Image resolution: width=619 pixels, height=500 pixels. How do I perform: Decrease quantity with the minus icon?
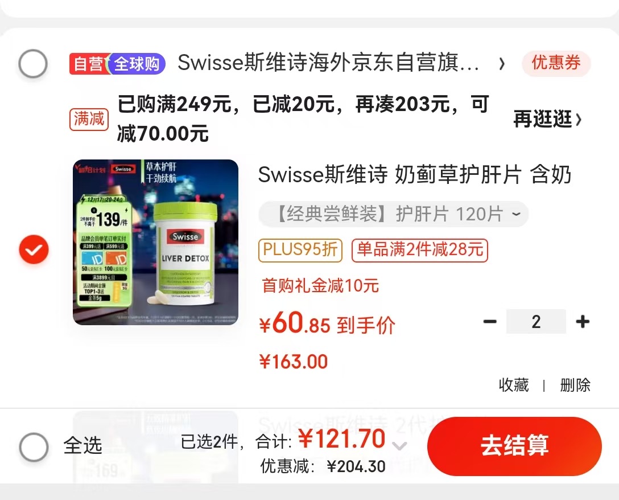tap(490, 321)
